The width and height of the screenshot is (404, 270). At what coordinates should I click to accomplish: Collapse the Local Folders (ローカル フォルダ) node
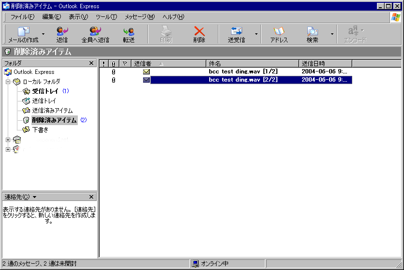[x=8, y=82]
